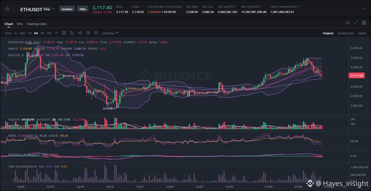Open the date range calendar icon
The height and width of the screenshot is (191, 371).
64,33
